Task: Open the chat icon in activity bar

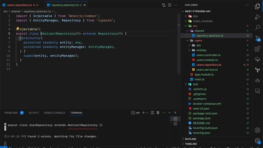Action: [257, 91]
